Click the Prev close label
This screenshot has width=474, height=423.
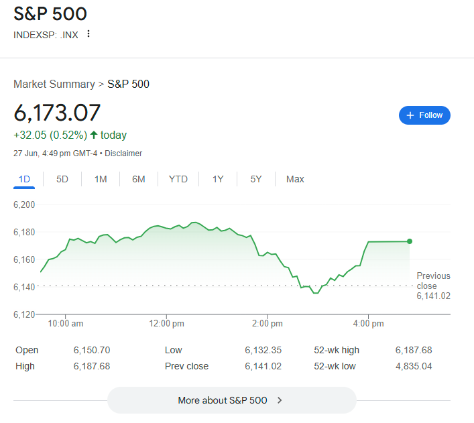[x=186, y=366]
